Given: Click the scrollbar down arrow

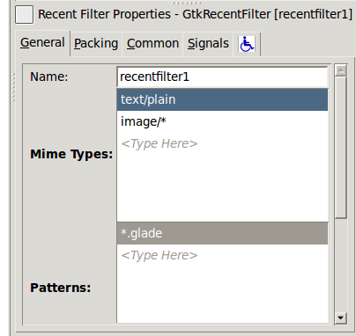Looking at the screenshot, I should pyautogui.click(x=341, y=318).
